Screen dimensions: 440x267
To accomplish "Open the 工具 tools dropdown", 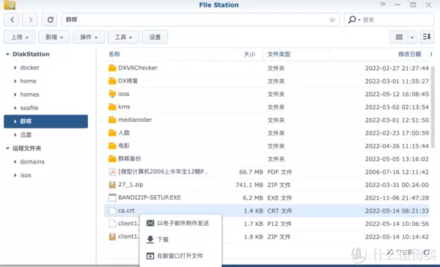I will tap(123, 37).
